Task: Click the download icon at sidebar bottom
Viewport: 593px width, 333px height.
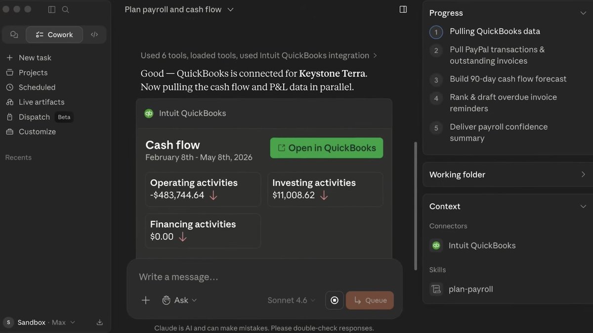Action: (99, 322)
